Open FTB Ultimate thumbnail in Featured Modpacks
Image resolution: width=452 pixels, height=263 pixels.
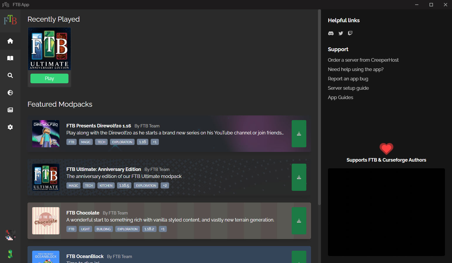tap(46, 177)
